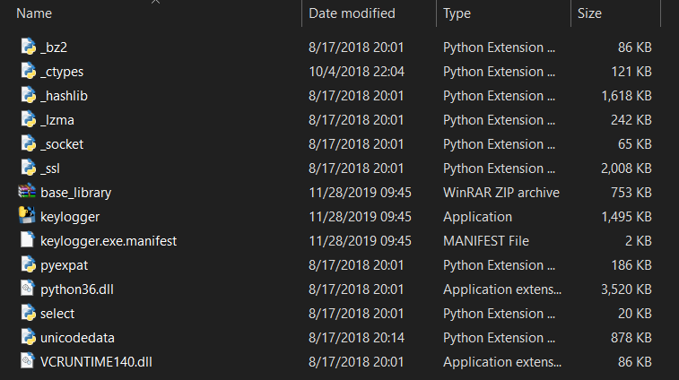Viewport: 679px width, 380px height.
Task: Click the python36.dll file icon
Action: (27, 289)
